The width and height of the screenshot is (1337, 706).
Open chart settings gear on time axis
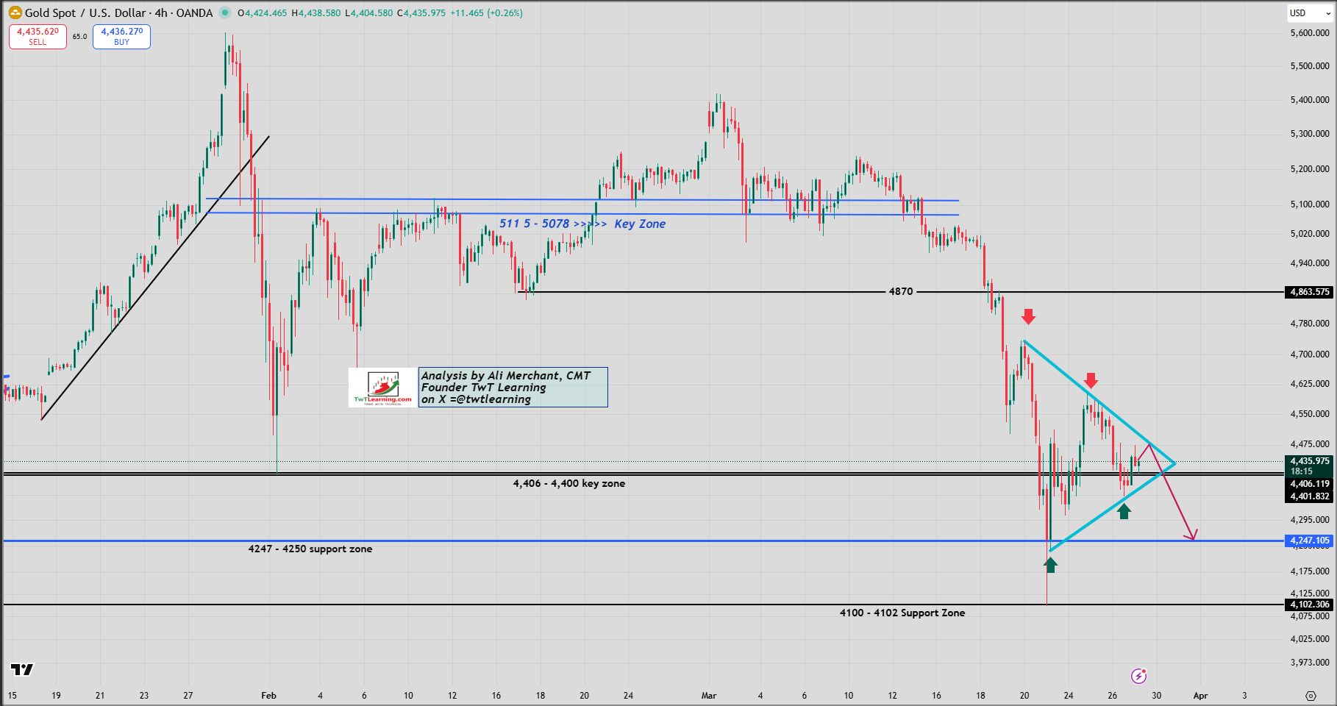1311,696
